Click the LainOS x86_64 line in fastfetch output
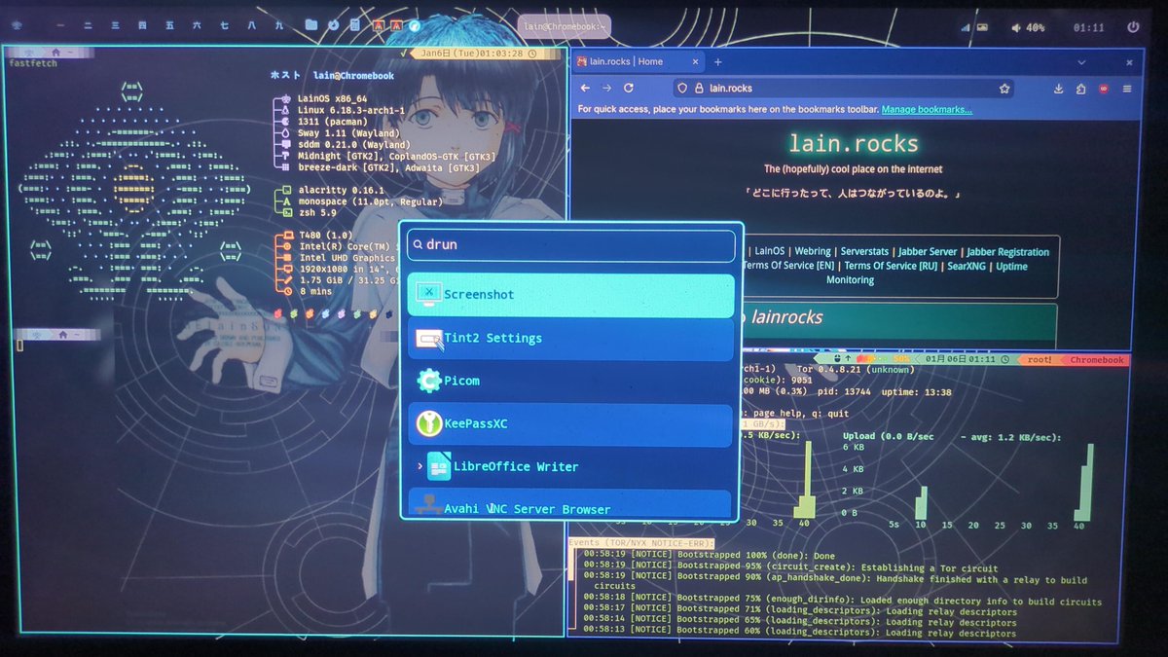The height and width of the screenshot is (657, 1168). [x=332, y=100]
